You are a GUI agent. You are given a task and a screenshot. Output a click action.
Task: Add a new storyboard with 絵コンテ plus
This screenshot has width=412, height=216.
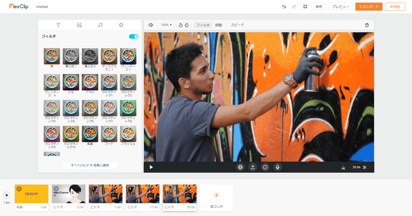216,196
